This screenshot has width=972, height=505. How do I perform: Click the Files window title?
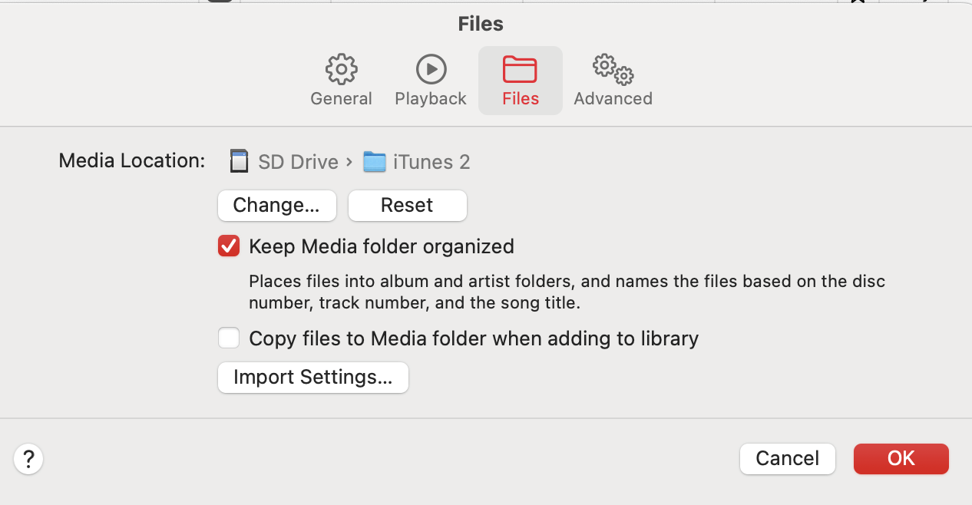[481, 24]
